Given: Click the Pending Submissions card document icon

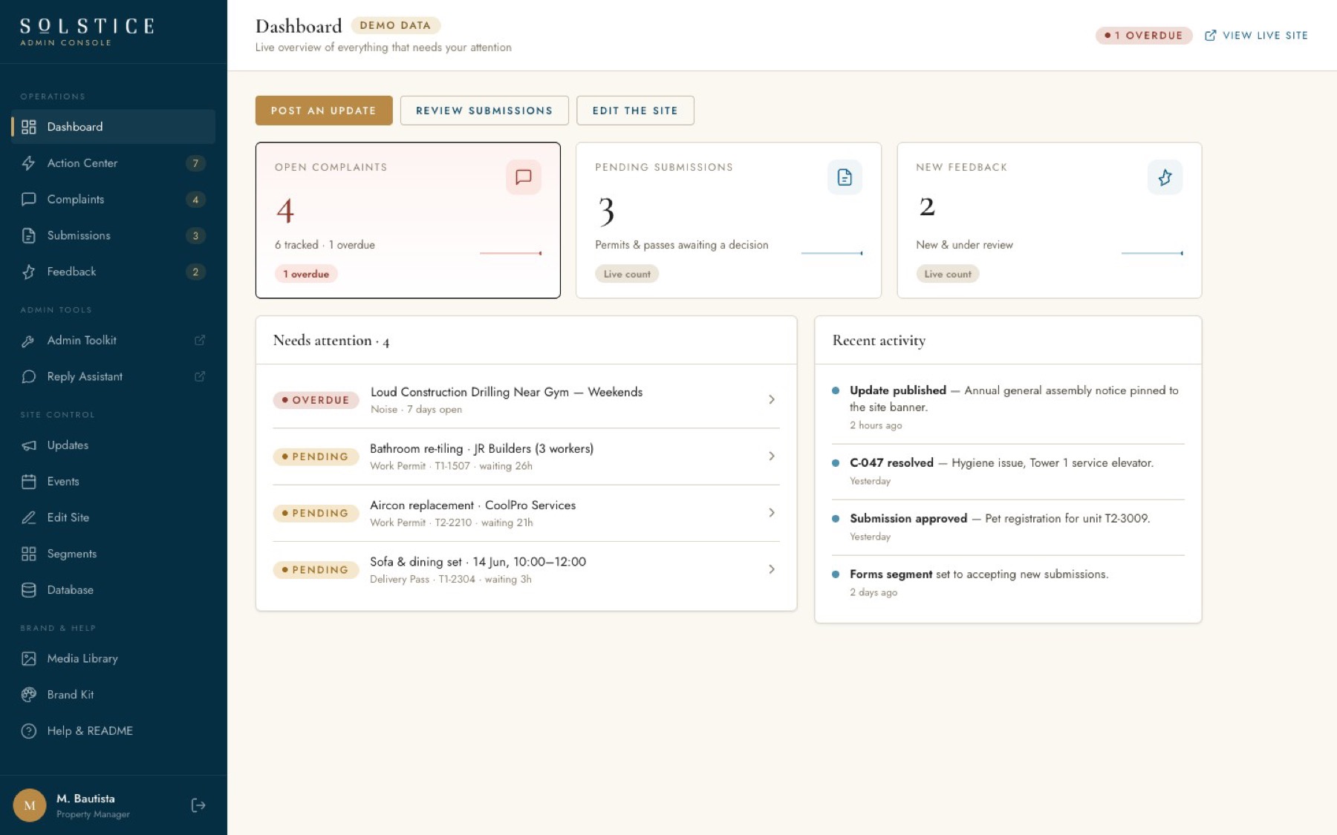Looking at the screenshot, I should click(x=845, y=177).
